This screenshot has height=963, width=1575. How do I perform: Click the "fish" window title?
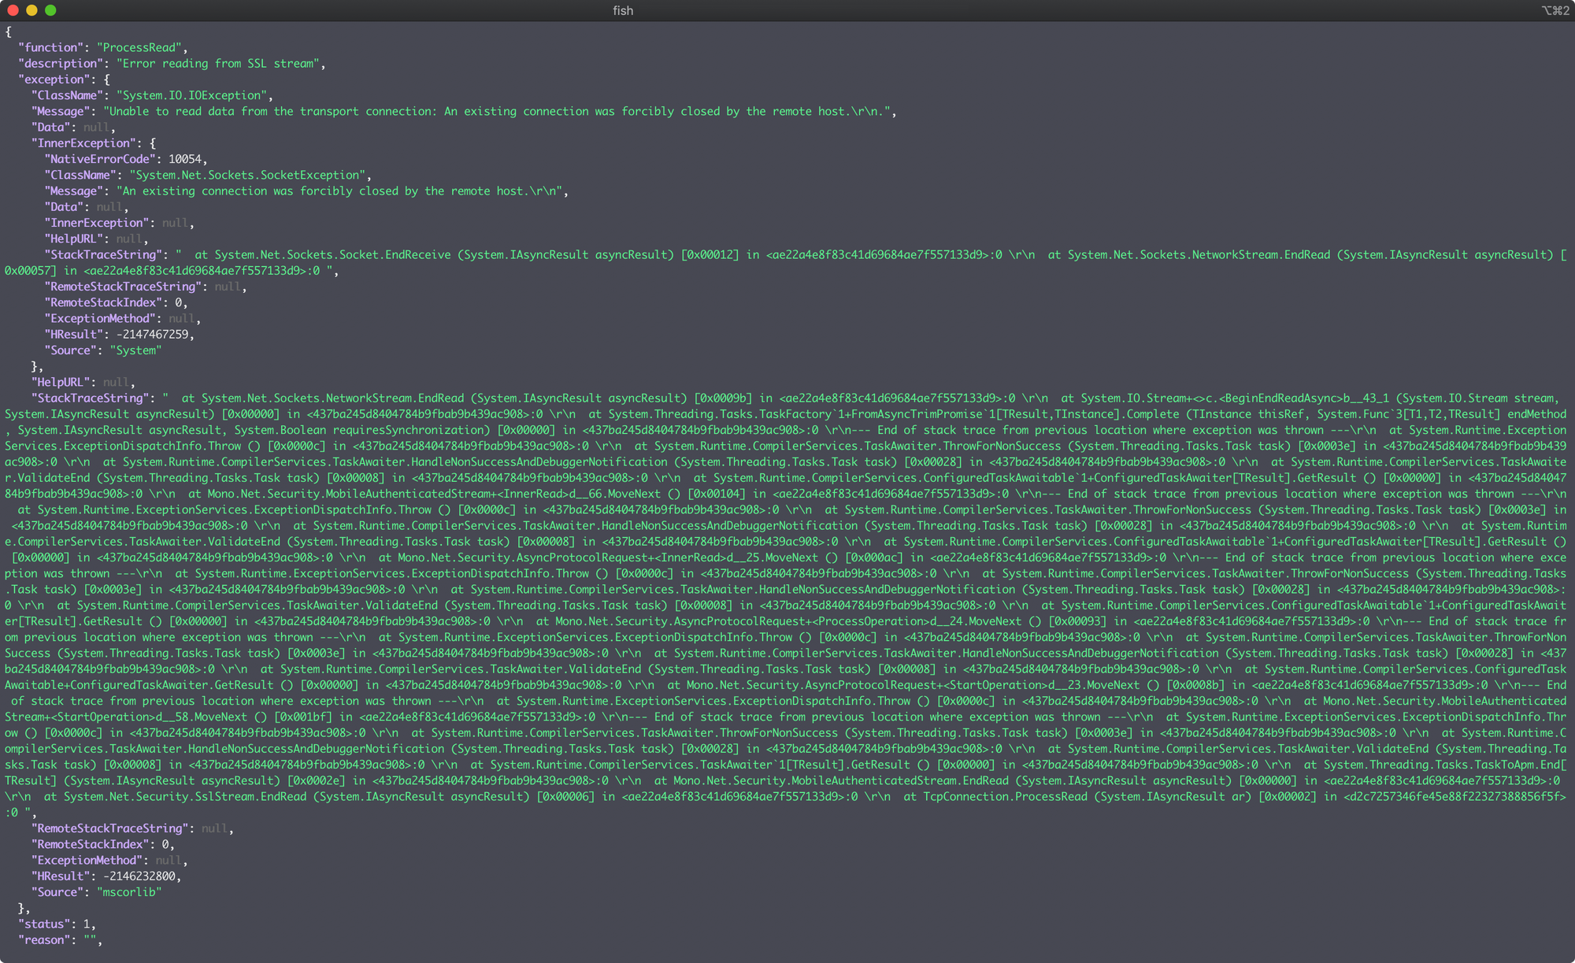[x=622, y=10]
